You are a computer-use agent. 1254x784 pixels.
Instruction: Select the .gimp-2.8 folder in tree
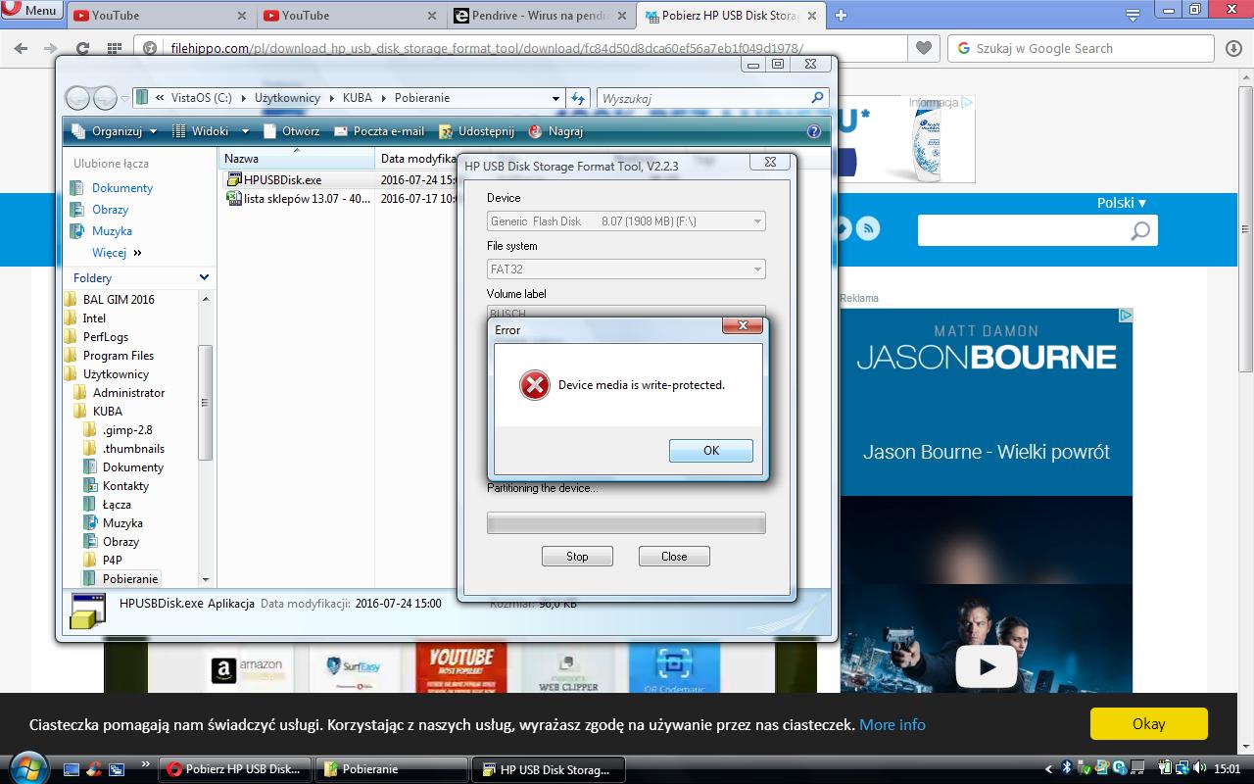(127, 430)
